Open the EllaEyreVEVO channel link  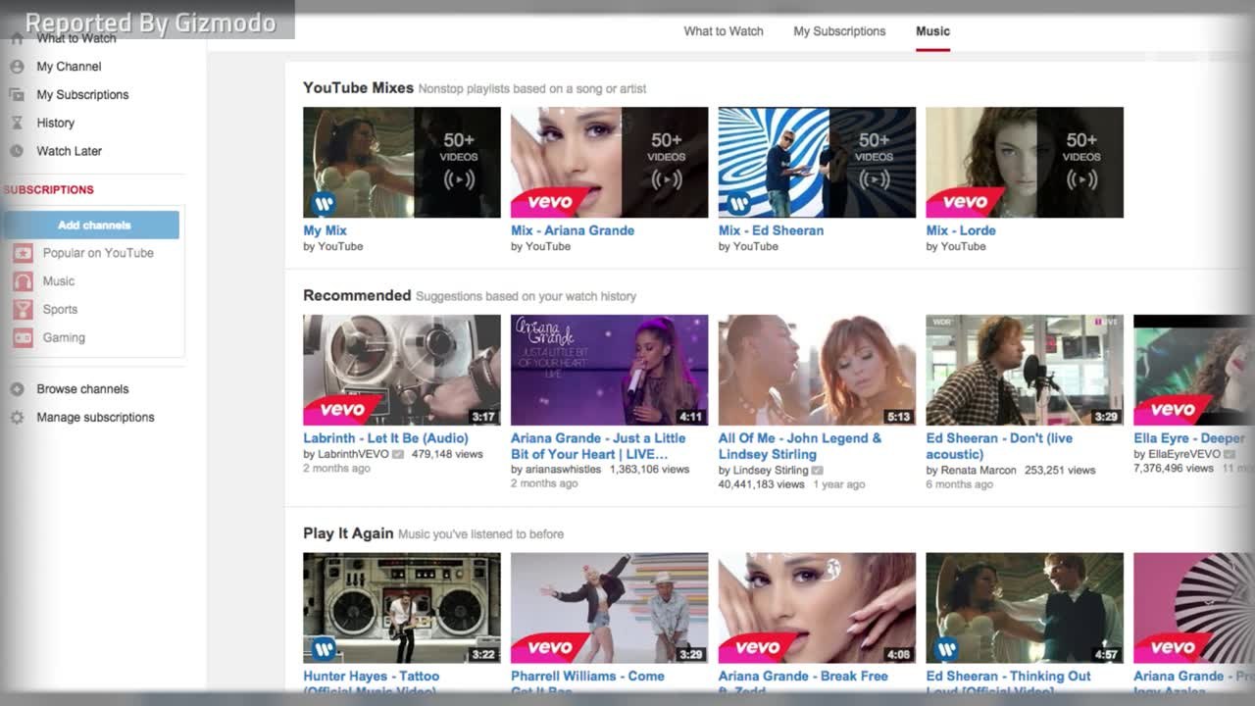pyautogui.click(x=1184, y=455)
